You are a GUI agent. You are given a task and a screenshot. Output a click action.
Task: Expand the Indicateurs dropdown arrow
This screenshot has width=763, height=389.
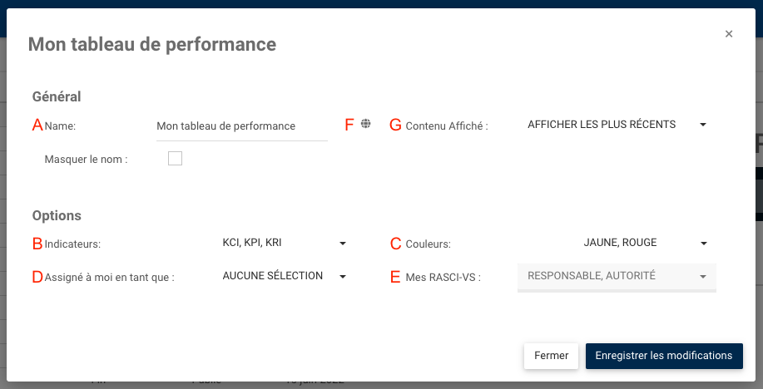(x=342, y=244)
